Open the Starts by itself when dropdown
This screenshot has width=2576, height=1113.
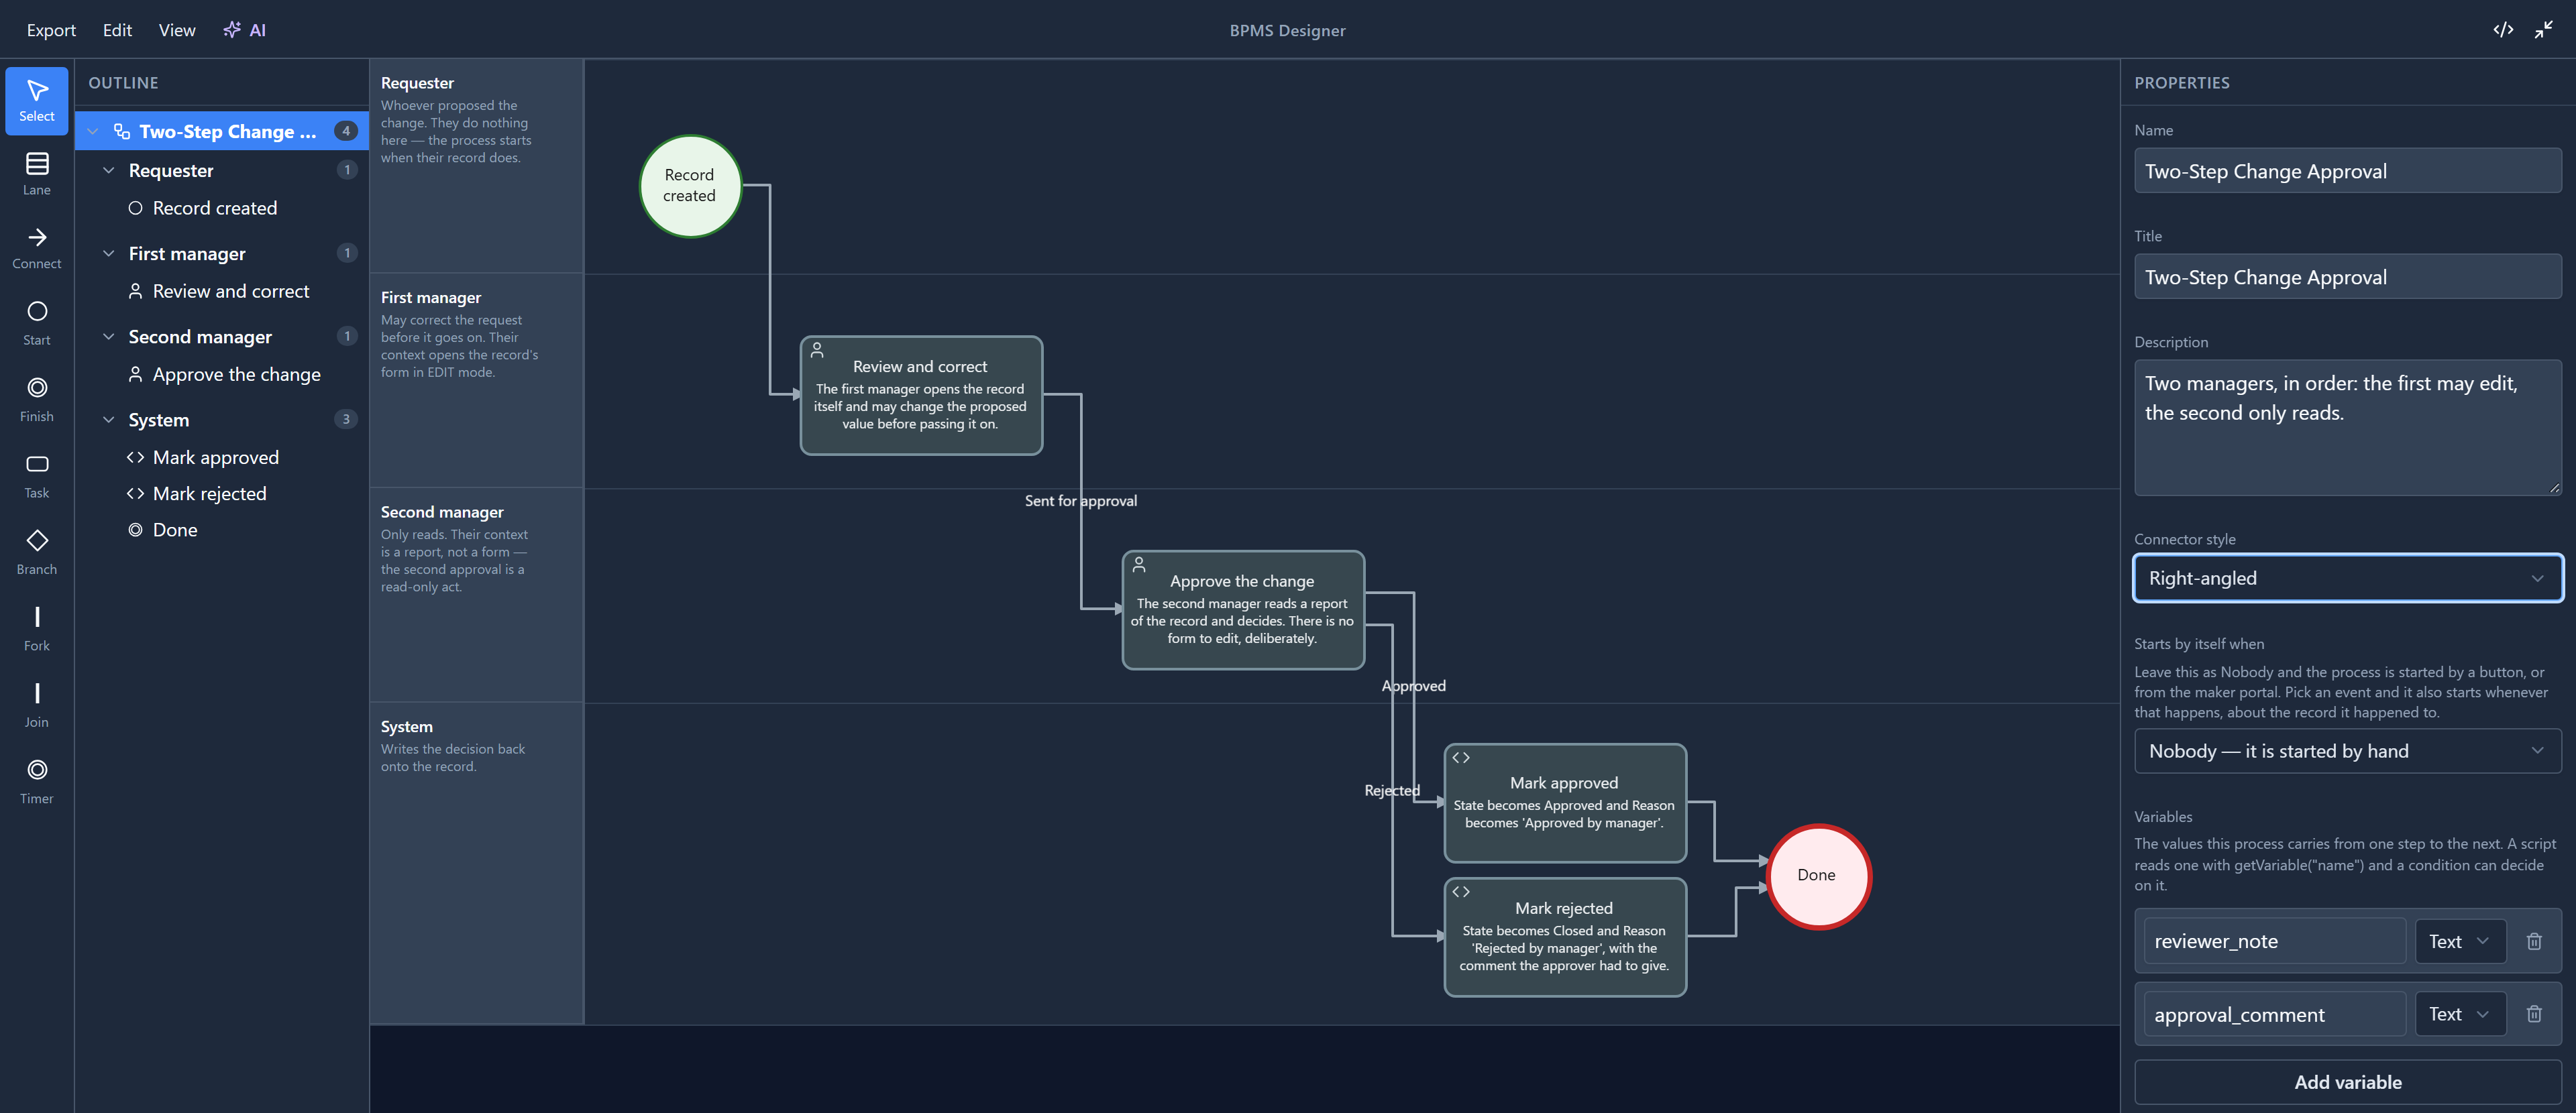click(2347, 752)
